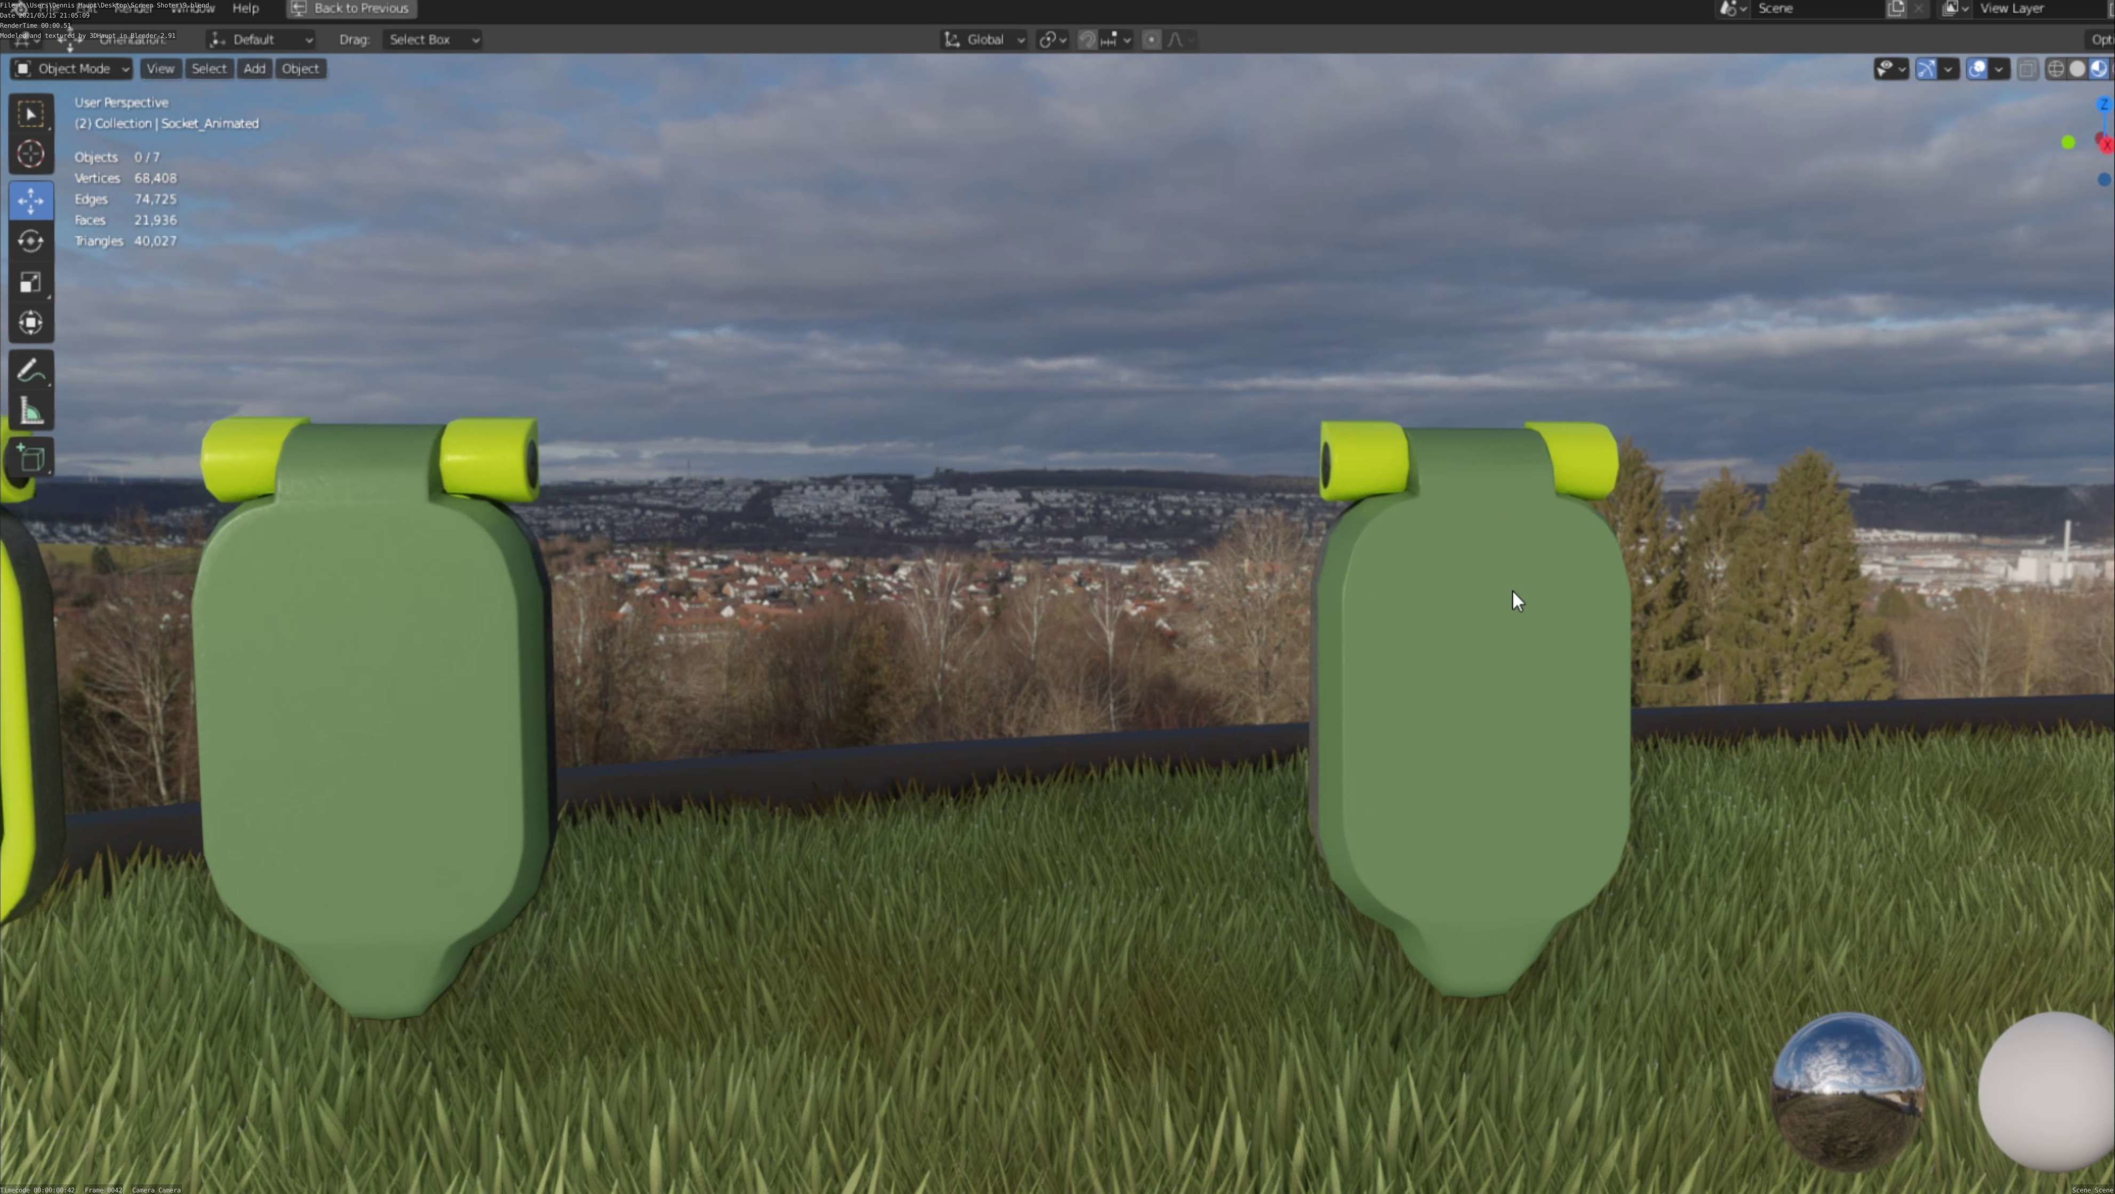Click the 'Edges 74,725' statistic
This screenshot has width=2115, height=1194.
coord(125,198)
